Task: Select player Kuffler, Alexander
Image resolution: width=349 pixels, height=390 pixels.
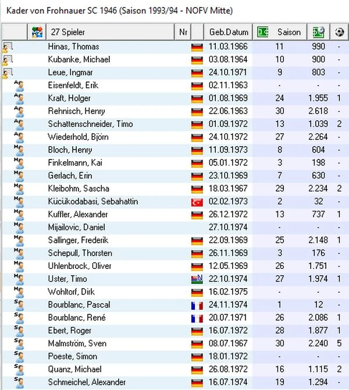Action: pos(78,214)
